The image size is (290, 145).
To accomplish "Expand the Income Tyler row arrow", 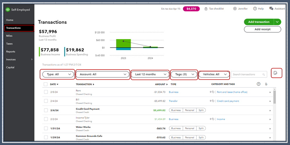I will point(270,119).
